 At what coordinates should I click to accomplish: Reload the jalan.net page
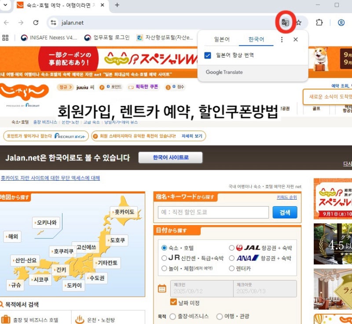click(36, 22)
